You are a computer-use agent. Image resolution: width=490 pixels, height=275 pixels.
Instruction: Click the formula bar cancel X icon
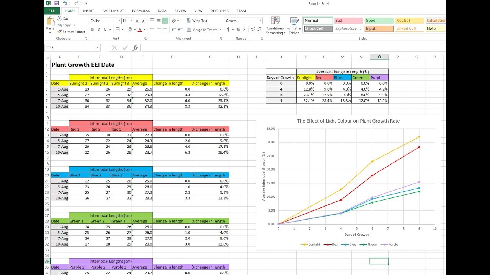tap(114, 48)
